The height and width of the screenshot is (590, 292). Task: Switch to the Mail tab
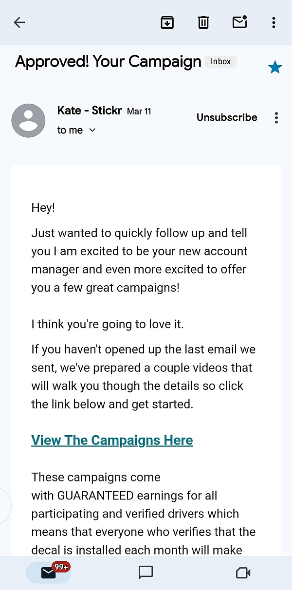[x=49, y=572]
